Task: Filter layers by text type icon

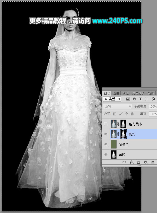Action: (x=141, y=99)
